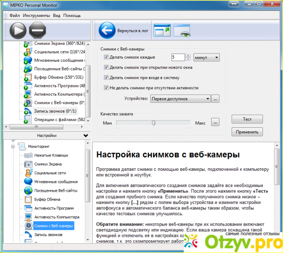Screen dimensions: 283x253
Task: Click the Запись звонков log phone icon
Action: point(28,111)
